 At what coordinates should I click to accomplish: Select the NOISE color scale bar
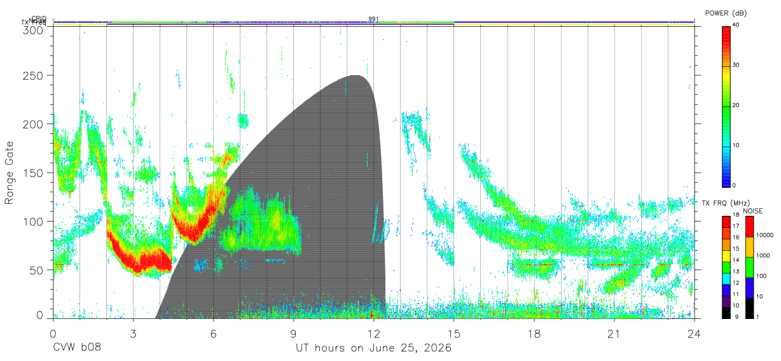[749, 267]
